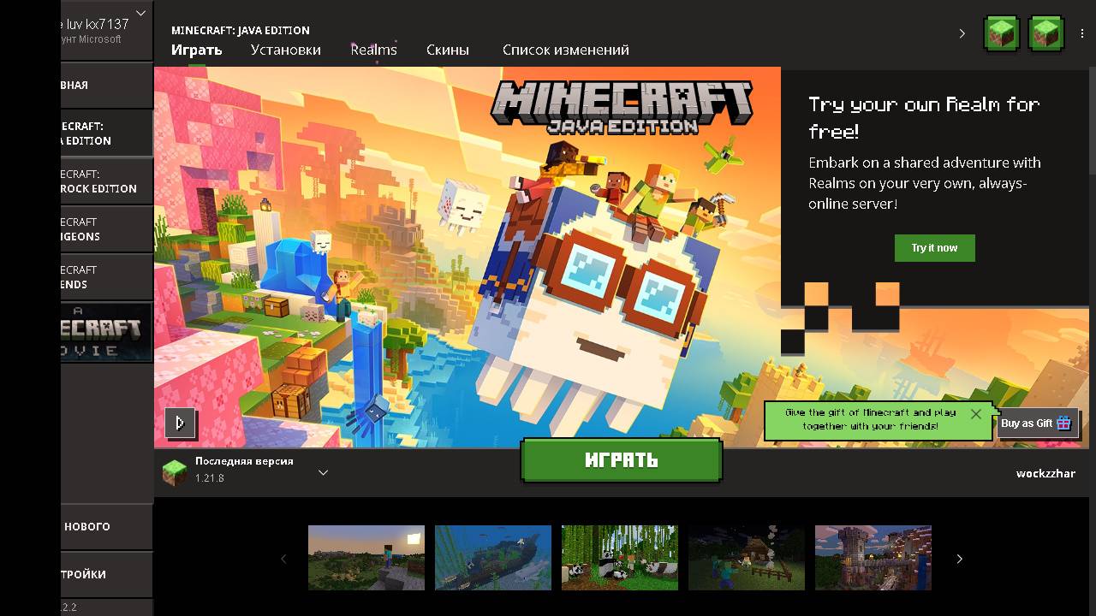Switch to the Установки tab
This screenshot has width=1096, height=616.
286,50
